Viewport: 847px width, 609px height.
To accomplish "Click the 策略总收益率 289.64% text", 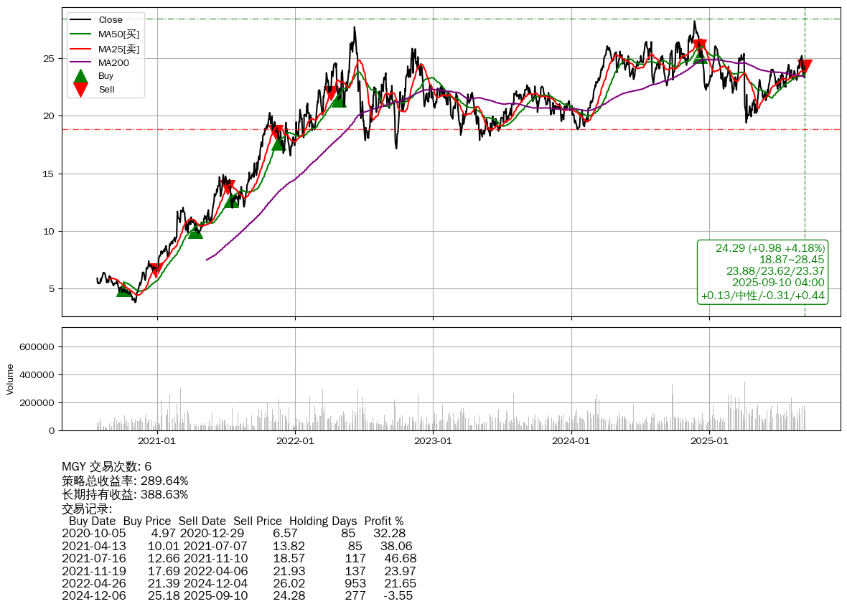I will [125, 481].
